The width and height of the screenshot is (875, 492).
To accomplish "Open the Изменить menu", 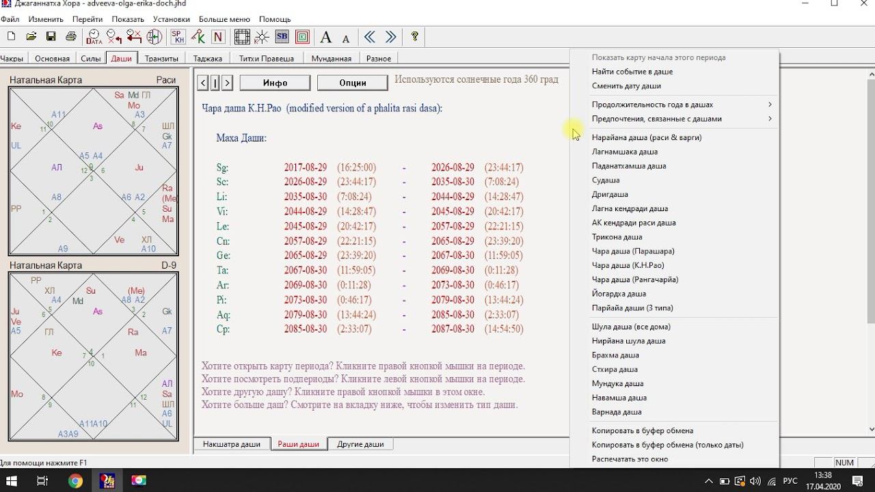I will (46, 19).
